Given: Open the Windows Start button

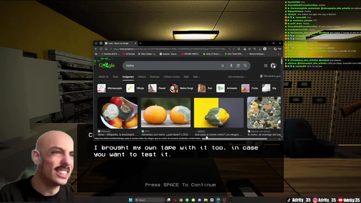Looking at the screenshot, I should pos(131,200).
